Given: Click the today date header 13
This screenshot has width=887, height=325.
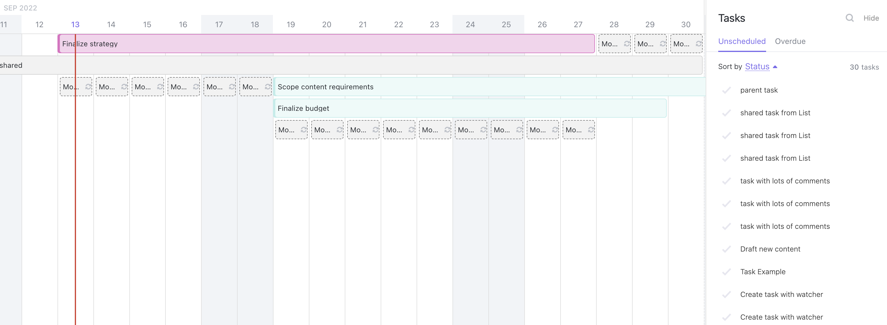Looking at the screenshot, I should (x=75, y=24).
